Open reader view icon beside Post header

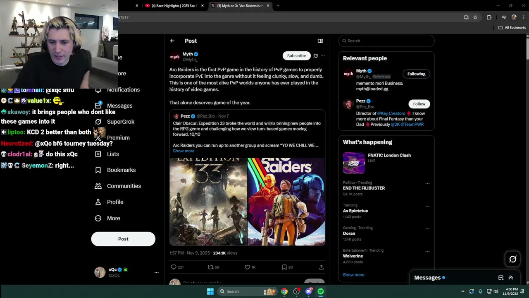(320, 41)
